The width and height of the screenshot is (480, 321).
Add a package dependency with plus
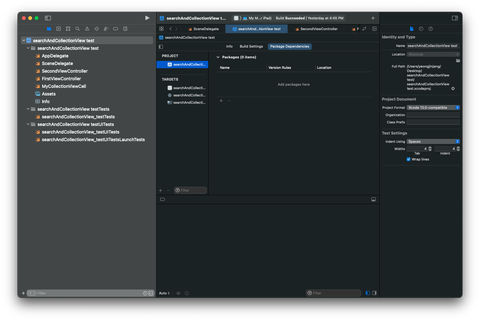[x=221, y=101]
